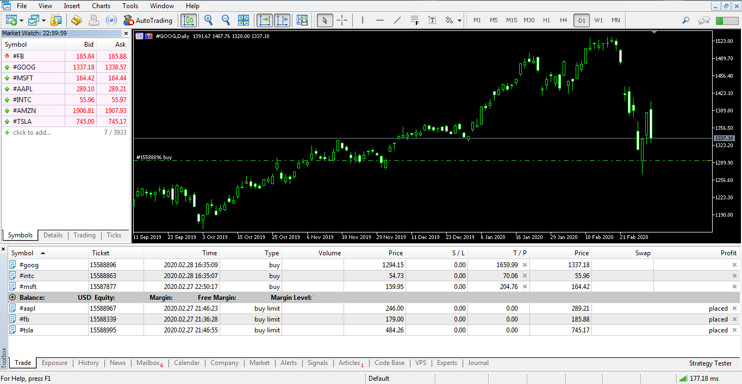Open the New Chart toolbar button
This screenshot has width=742, height=384.
coord(11,21)
